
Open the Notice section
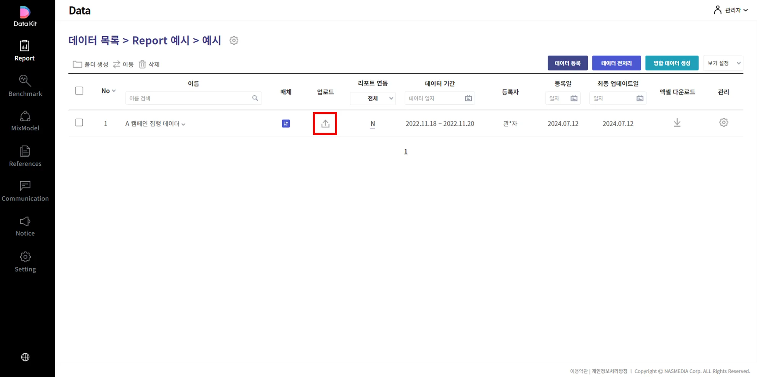point(25,226)
